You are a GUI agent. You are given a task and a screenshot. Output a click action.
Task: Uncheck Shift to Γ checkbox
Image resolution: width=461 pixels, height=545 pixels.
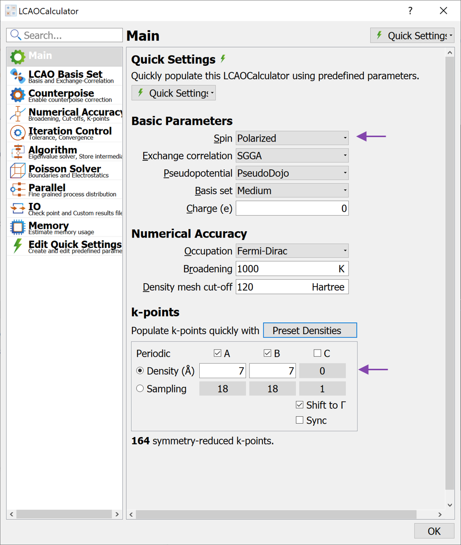[299, 404]
